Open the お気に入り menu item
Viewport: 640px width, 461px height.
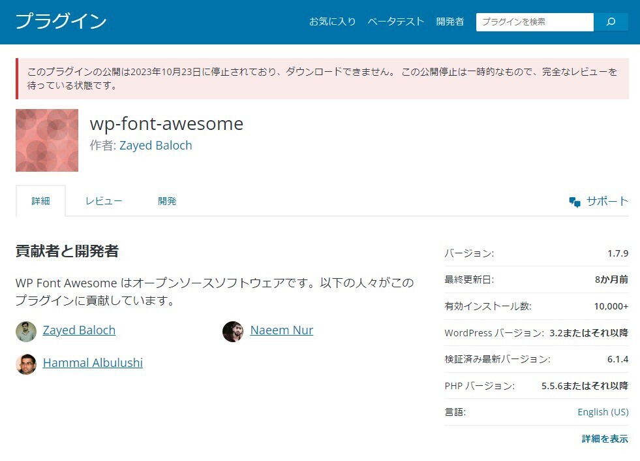coord(332,22)
